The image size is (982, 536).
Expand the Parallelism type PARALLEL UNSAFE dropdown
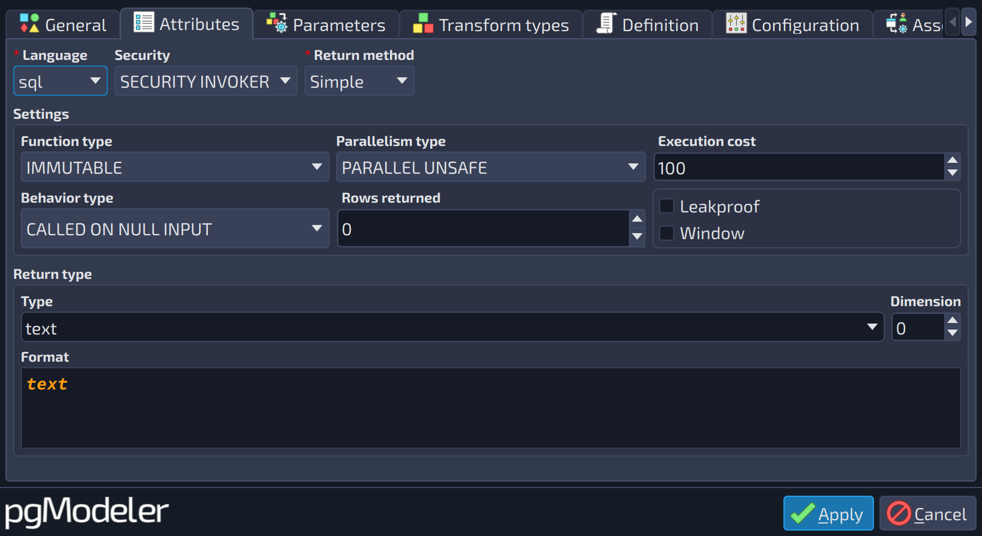[x=490, y=167]
